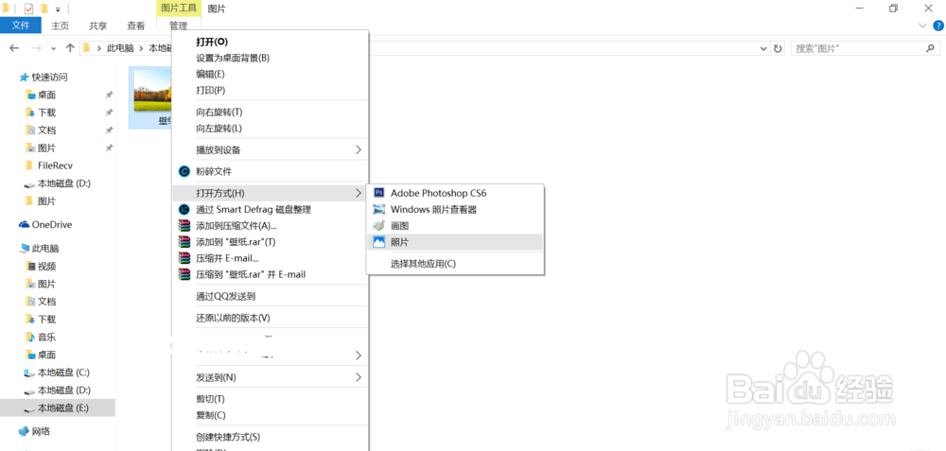Select 向右旋转(T) in the context menu

219,112
